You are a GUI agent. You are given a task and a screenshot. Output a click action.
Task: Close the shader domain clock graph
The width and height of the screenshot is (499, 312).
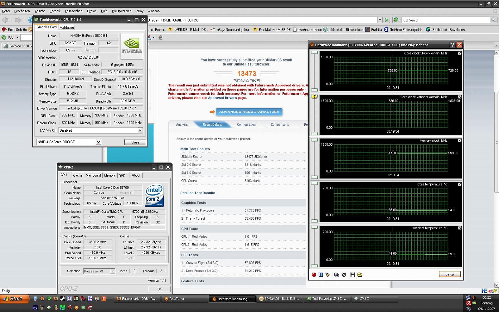(x=459, y=97)
